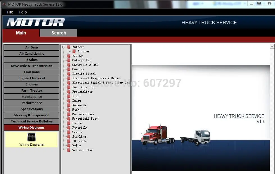275x174 pixels.
Task: Click the MOTOR app icon in title bar
Action: (4, 4)
